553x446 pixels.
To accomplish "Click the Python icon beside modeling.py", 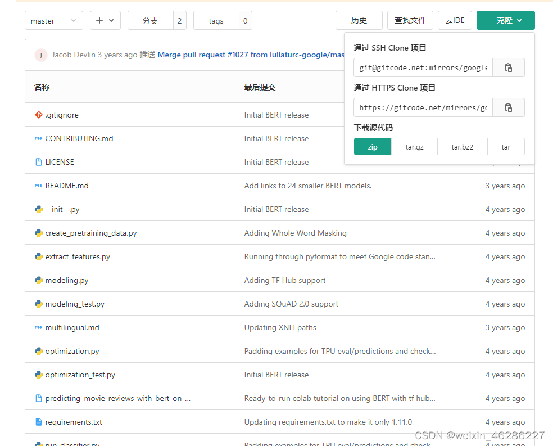I will click(x=38, y=280).
